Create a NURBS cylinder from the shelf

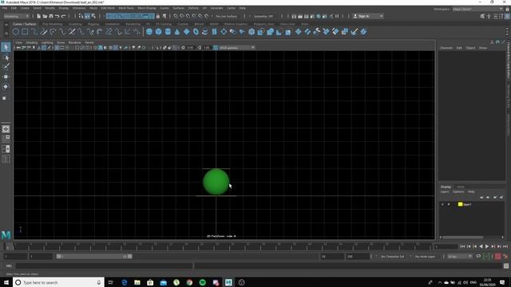click(x=168, y=32)
